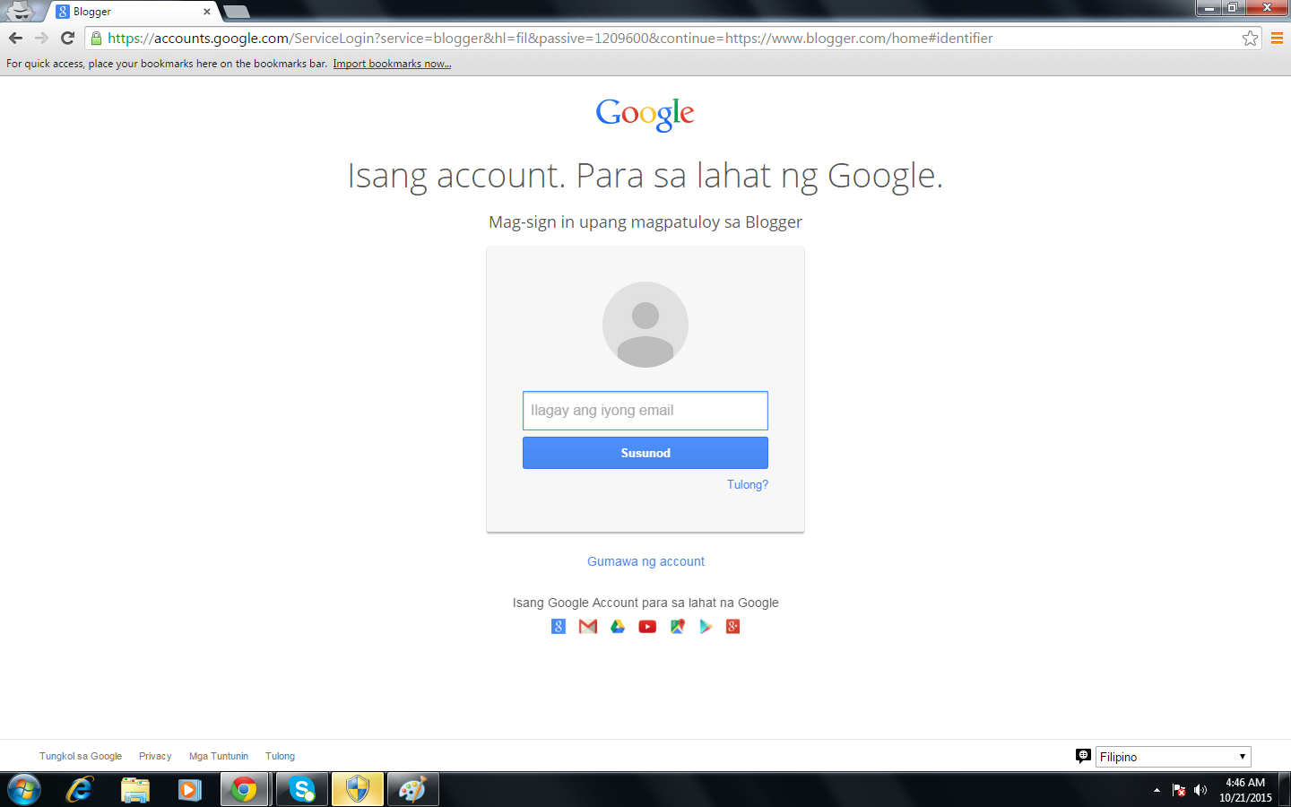Viewport: 1291px width, 807px height.
Task: Click the Google Maps icon
Action: (677, 627)
